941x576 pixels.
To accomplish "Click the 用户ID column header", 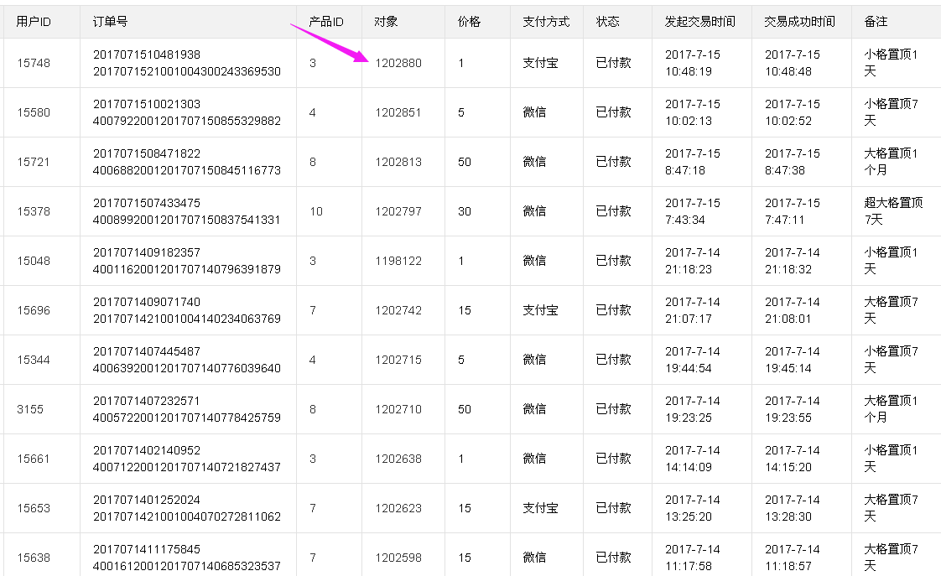I will click(x=34, y=22).
